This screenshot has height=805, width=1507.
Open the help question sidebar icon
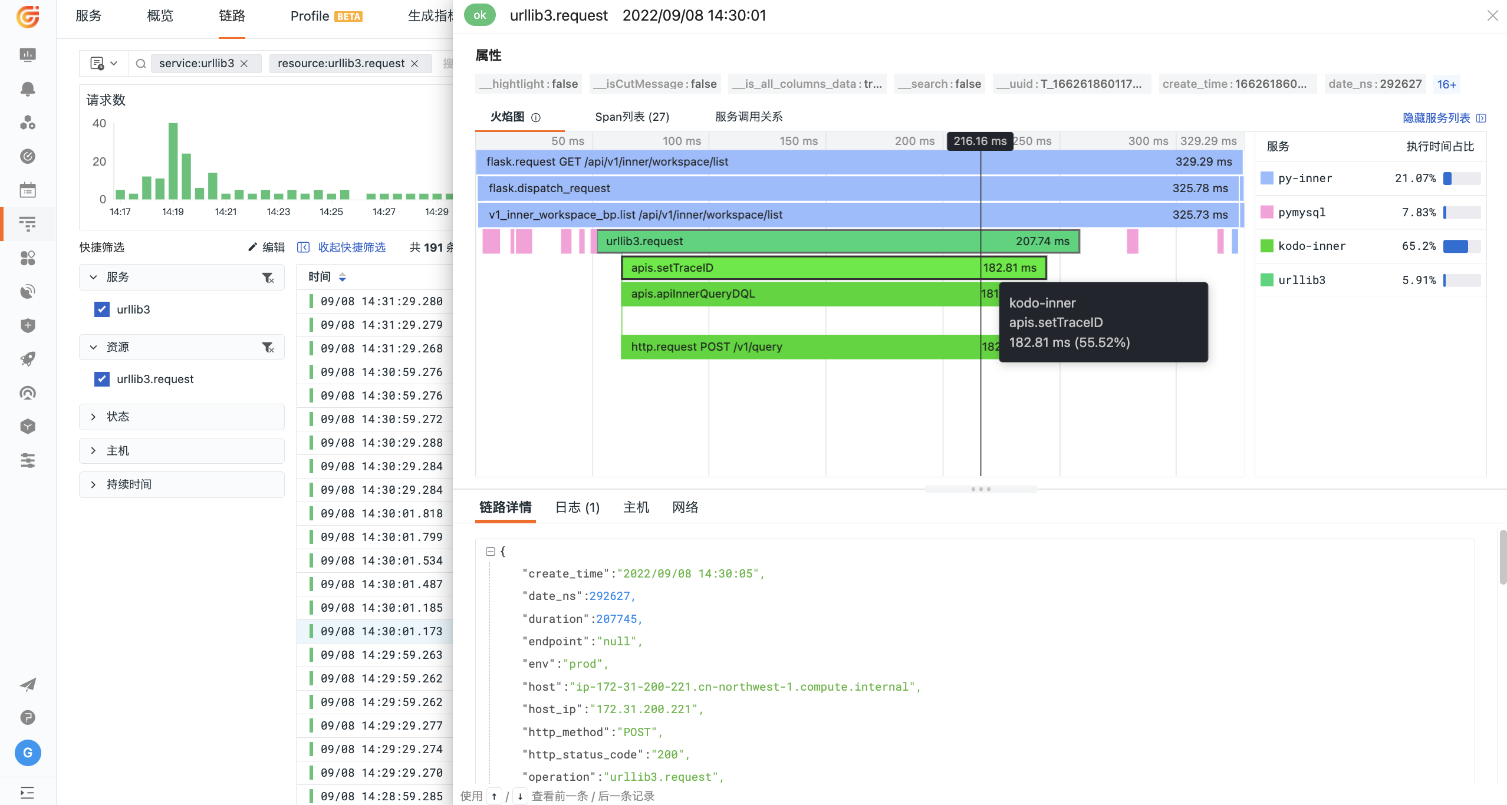tap(28, 717)
